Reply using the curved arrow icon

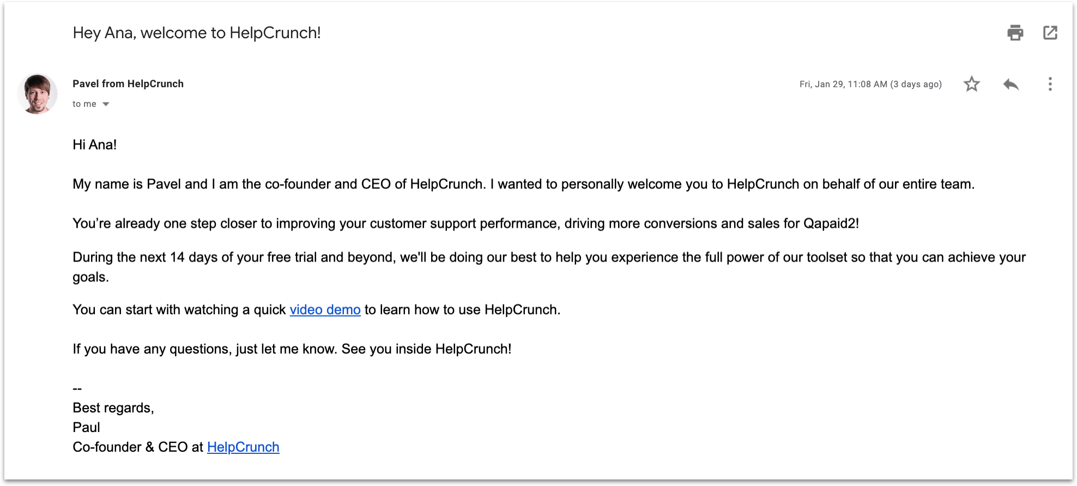(1011, 84)
